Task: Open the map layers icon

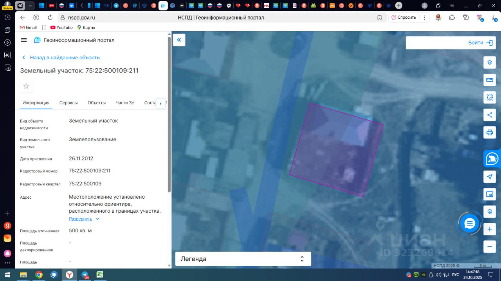Action: tap(489, 62)
